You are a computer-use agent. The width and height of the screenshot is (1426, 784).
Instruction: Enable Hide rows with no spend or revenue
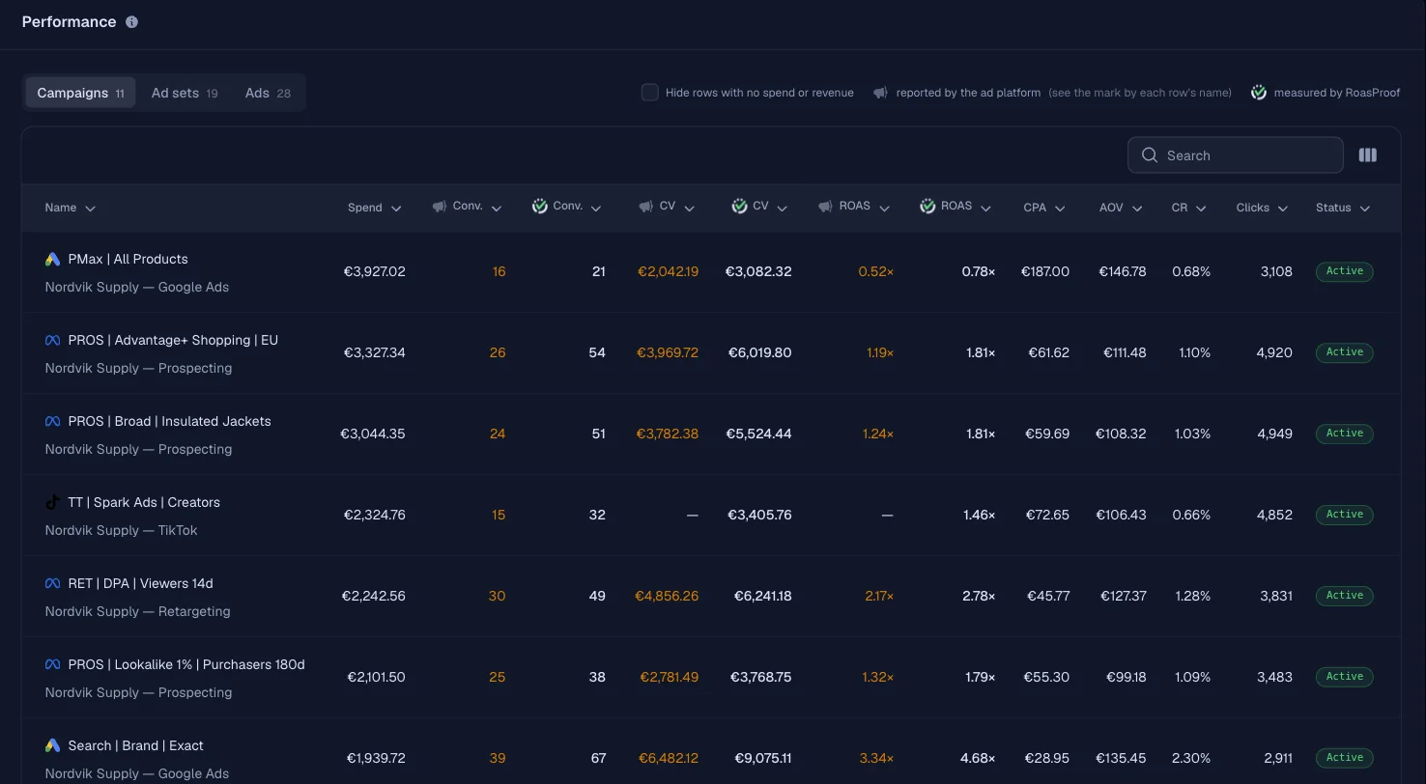pyautogui.click(x=650, y=93)
